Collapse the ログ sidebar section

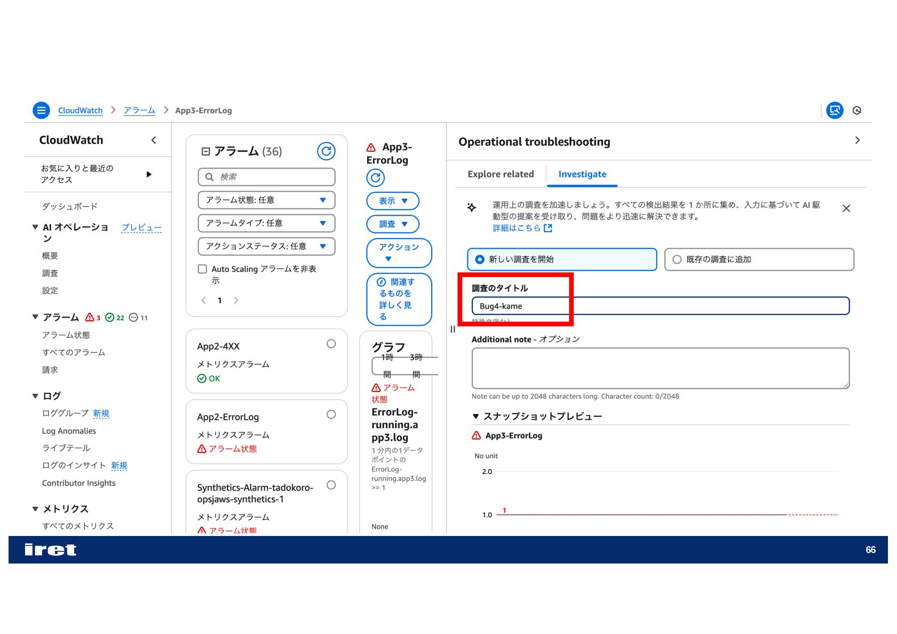click(x=35, y=396)
